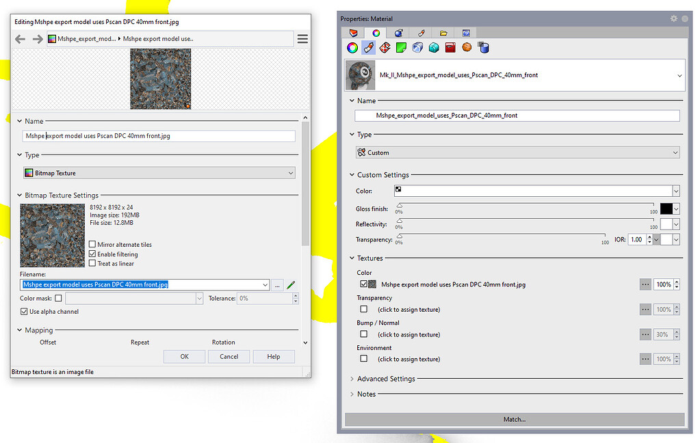This screenshot has height=443, width=700.
Task: Click the black Gloss finish color swatch
Action: click(664, 208)
